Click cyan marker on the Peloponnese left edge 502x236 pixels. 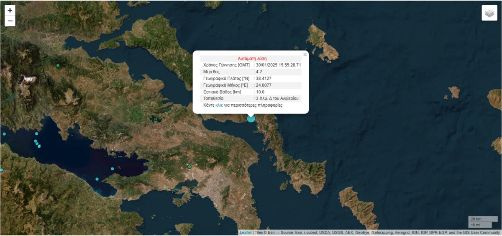[x=2, y=170]
